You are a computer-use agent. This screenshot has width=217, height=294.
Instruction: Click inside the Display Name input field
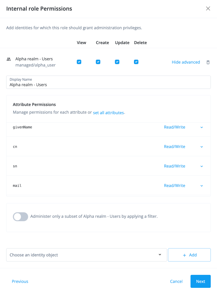[x=108, y=84]
